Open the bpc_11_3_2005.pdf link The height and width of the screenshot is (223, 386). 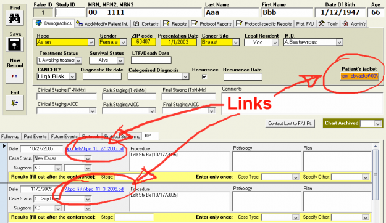(x=94, y=189)
